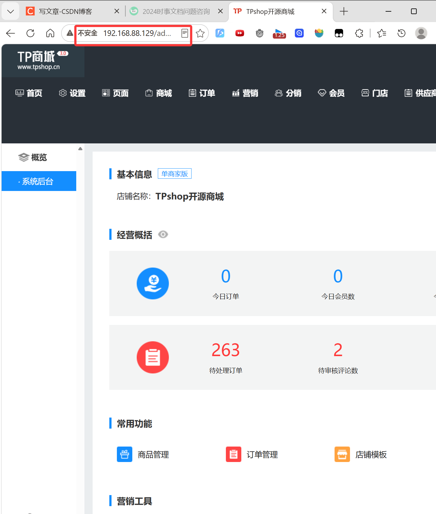Click the TP商城 logo
Viewport: 436px width, 514px height.
coord(43,60)
